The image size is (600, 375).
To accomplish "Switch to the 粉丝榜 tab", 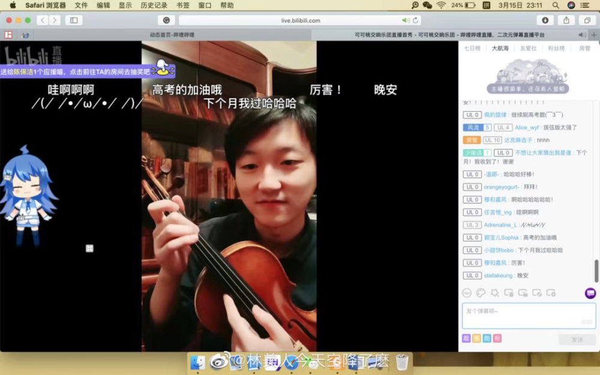I will tap(556, 49).
